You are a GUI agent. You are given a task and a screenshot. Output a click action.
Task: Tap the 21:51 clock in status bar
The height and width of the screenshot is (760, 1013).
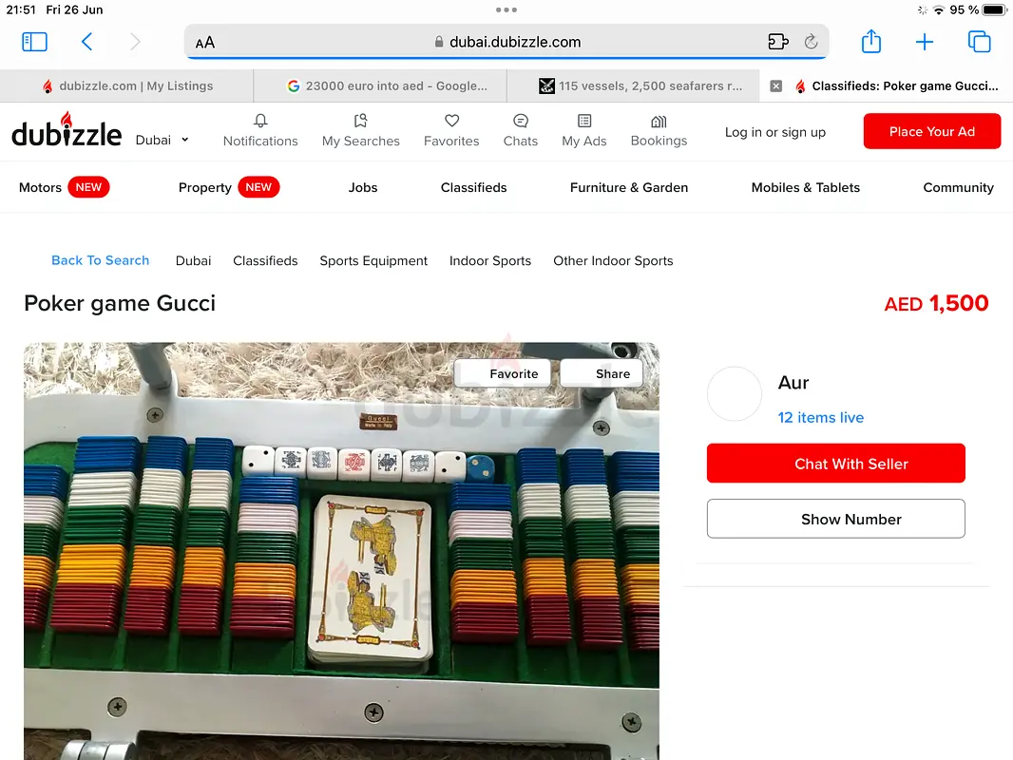tap(21, 9)
